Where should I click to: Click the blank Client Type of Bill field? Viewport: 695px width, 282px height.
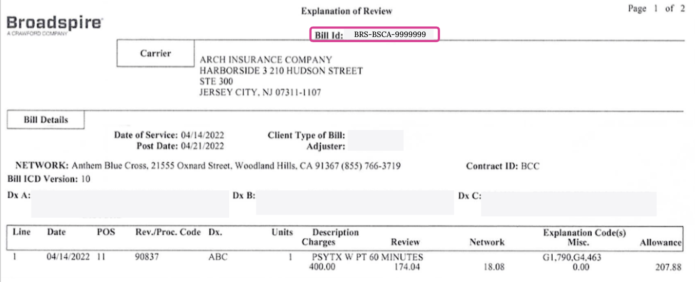376,135
